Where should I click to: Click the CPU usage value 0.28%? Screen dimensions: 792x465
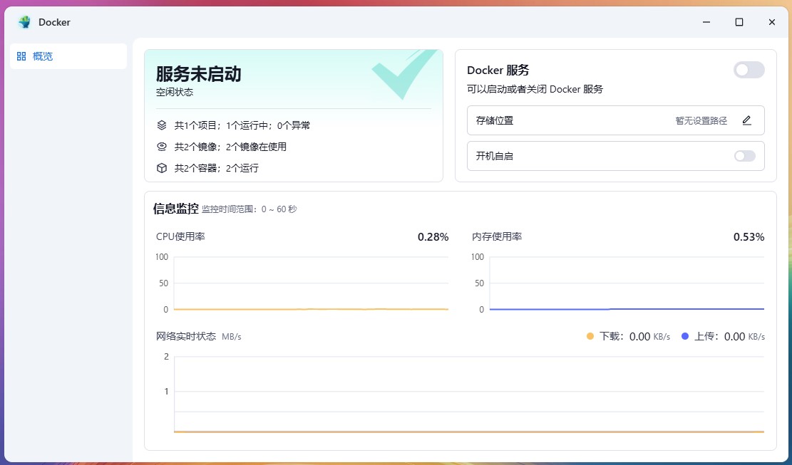point(433,237)
